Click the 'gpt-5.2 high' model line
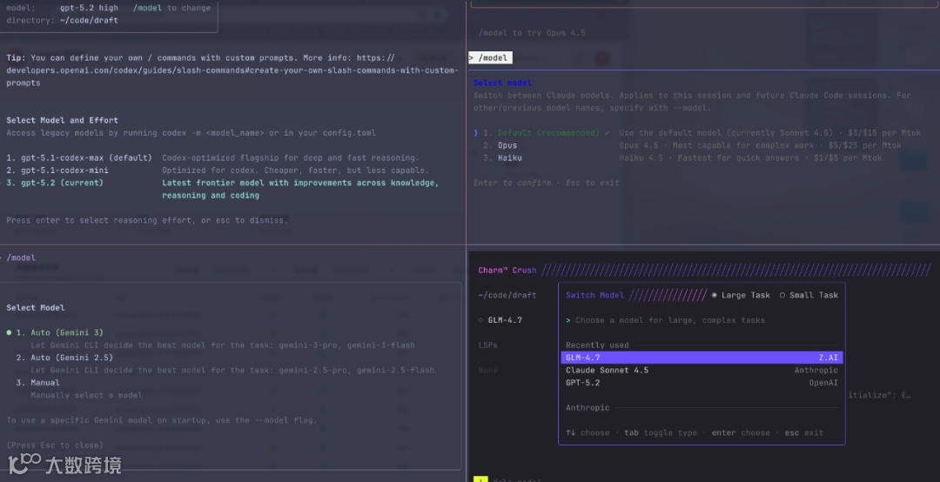The width and height of the screenshot is (940, 482). [x=89, y=8]
